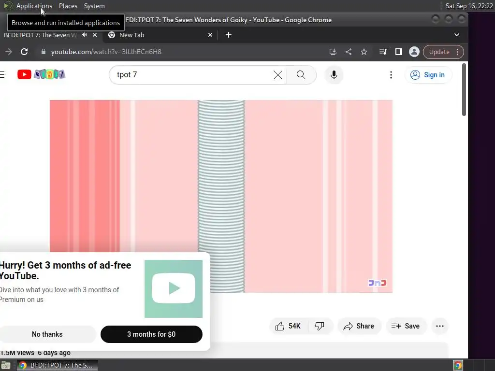Accept the 3 months for $0 offer
The width and height of the screenshot is (495, 371).
point(151,334)
